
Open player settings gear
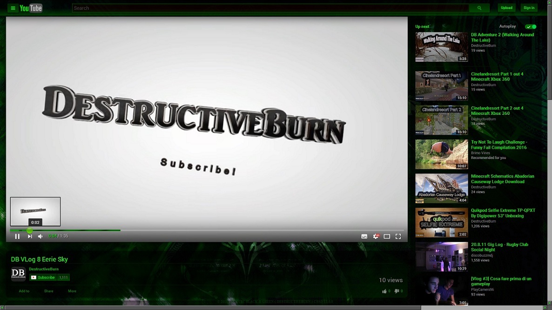(x=376, y=236)
